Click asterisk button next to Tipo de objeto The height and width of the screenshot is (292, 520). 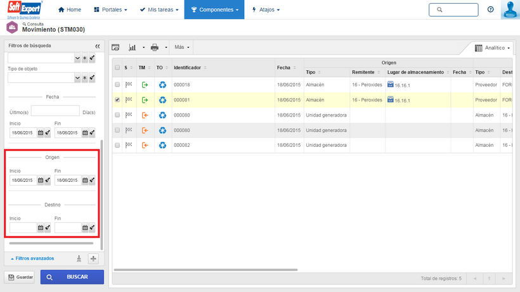[x=85, y=78]
